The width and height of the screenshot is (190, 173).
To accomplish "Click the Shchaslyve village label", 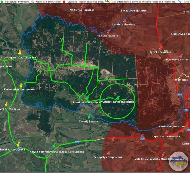I will click(x=138, y=11).
